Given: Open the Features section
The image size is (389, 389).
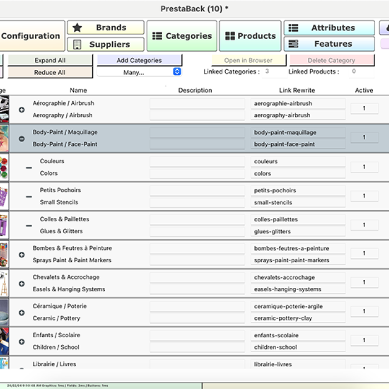Looking at the screenshot, I should tap(329, 44).
